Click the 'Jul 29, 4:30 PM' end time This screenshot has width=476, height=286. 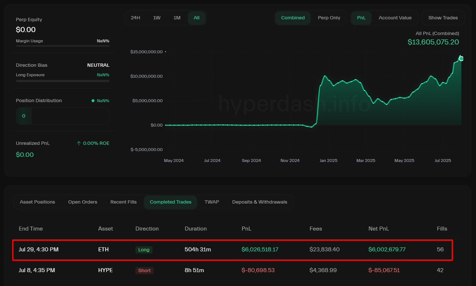tap(39, 249)
